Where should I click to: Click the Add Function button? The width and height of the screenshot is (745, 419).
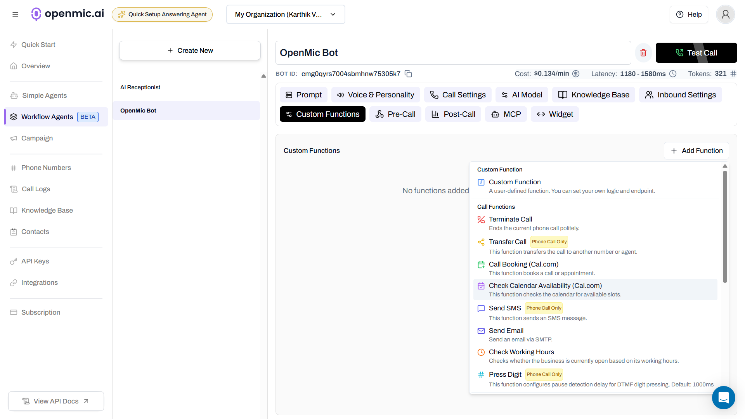[x=696, y=151]
